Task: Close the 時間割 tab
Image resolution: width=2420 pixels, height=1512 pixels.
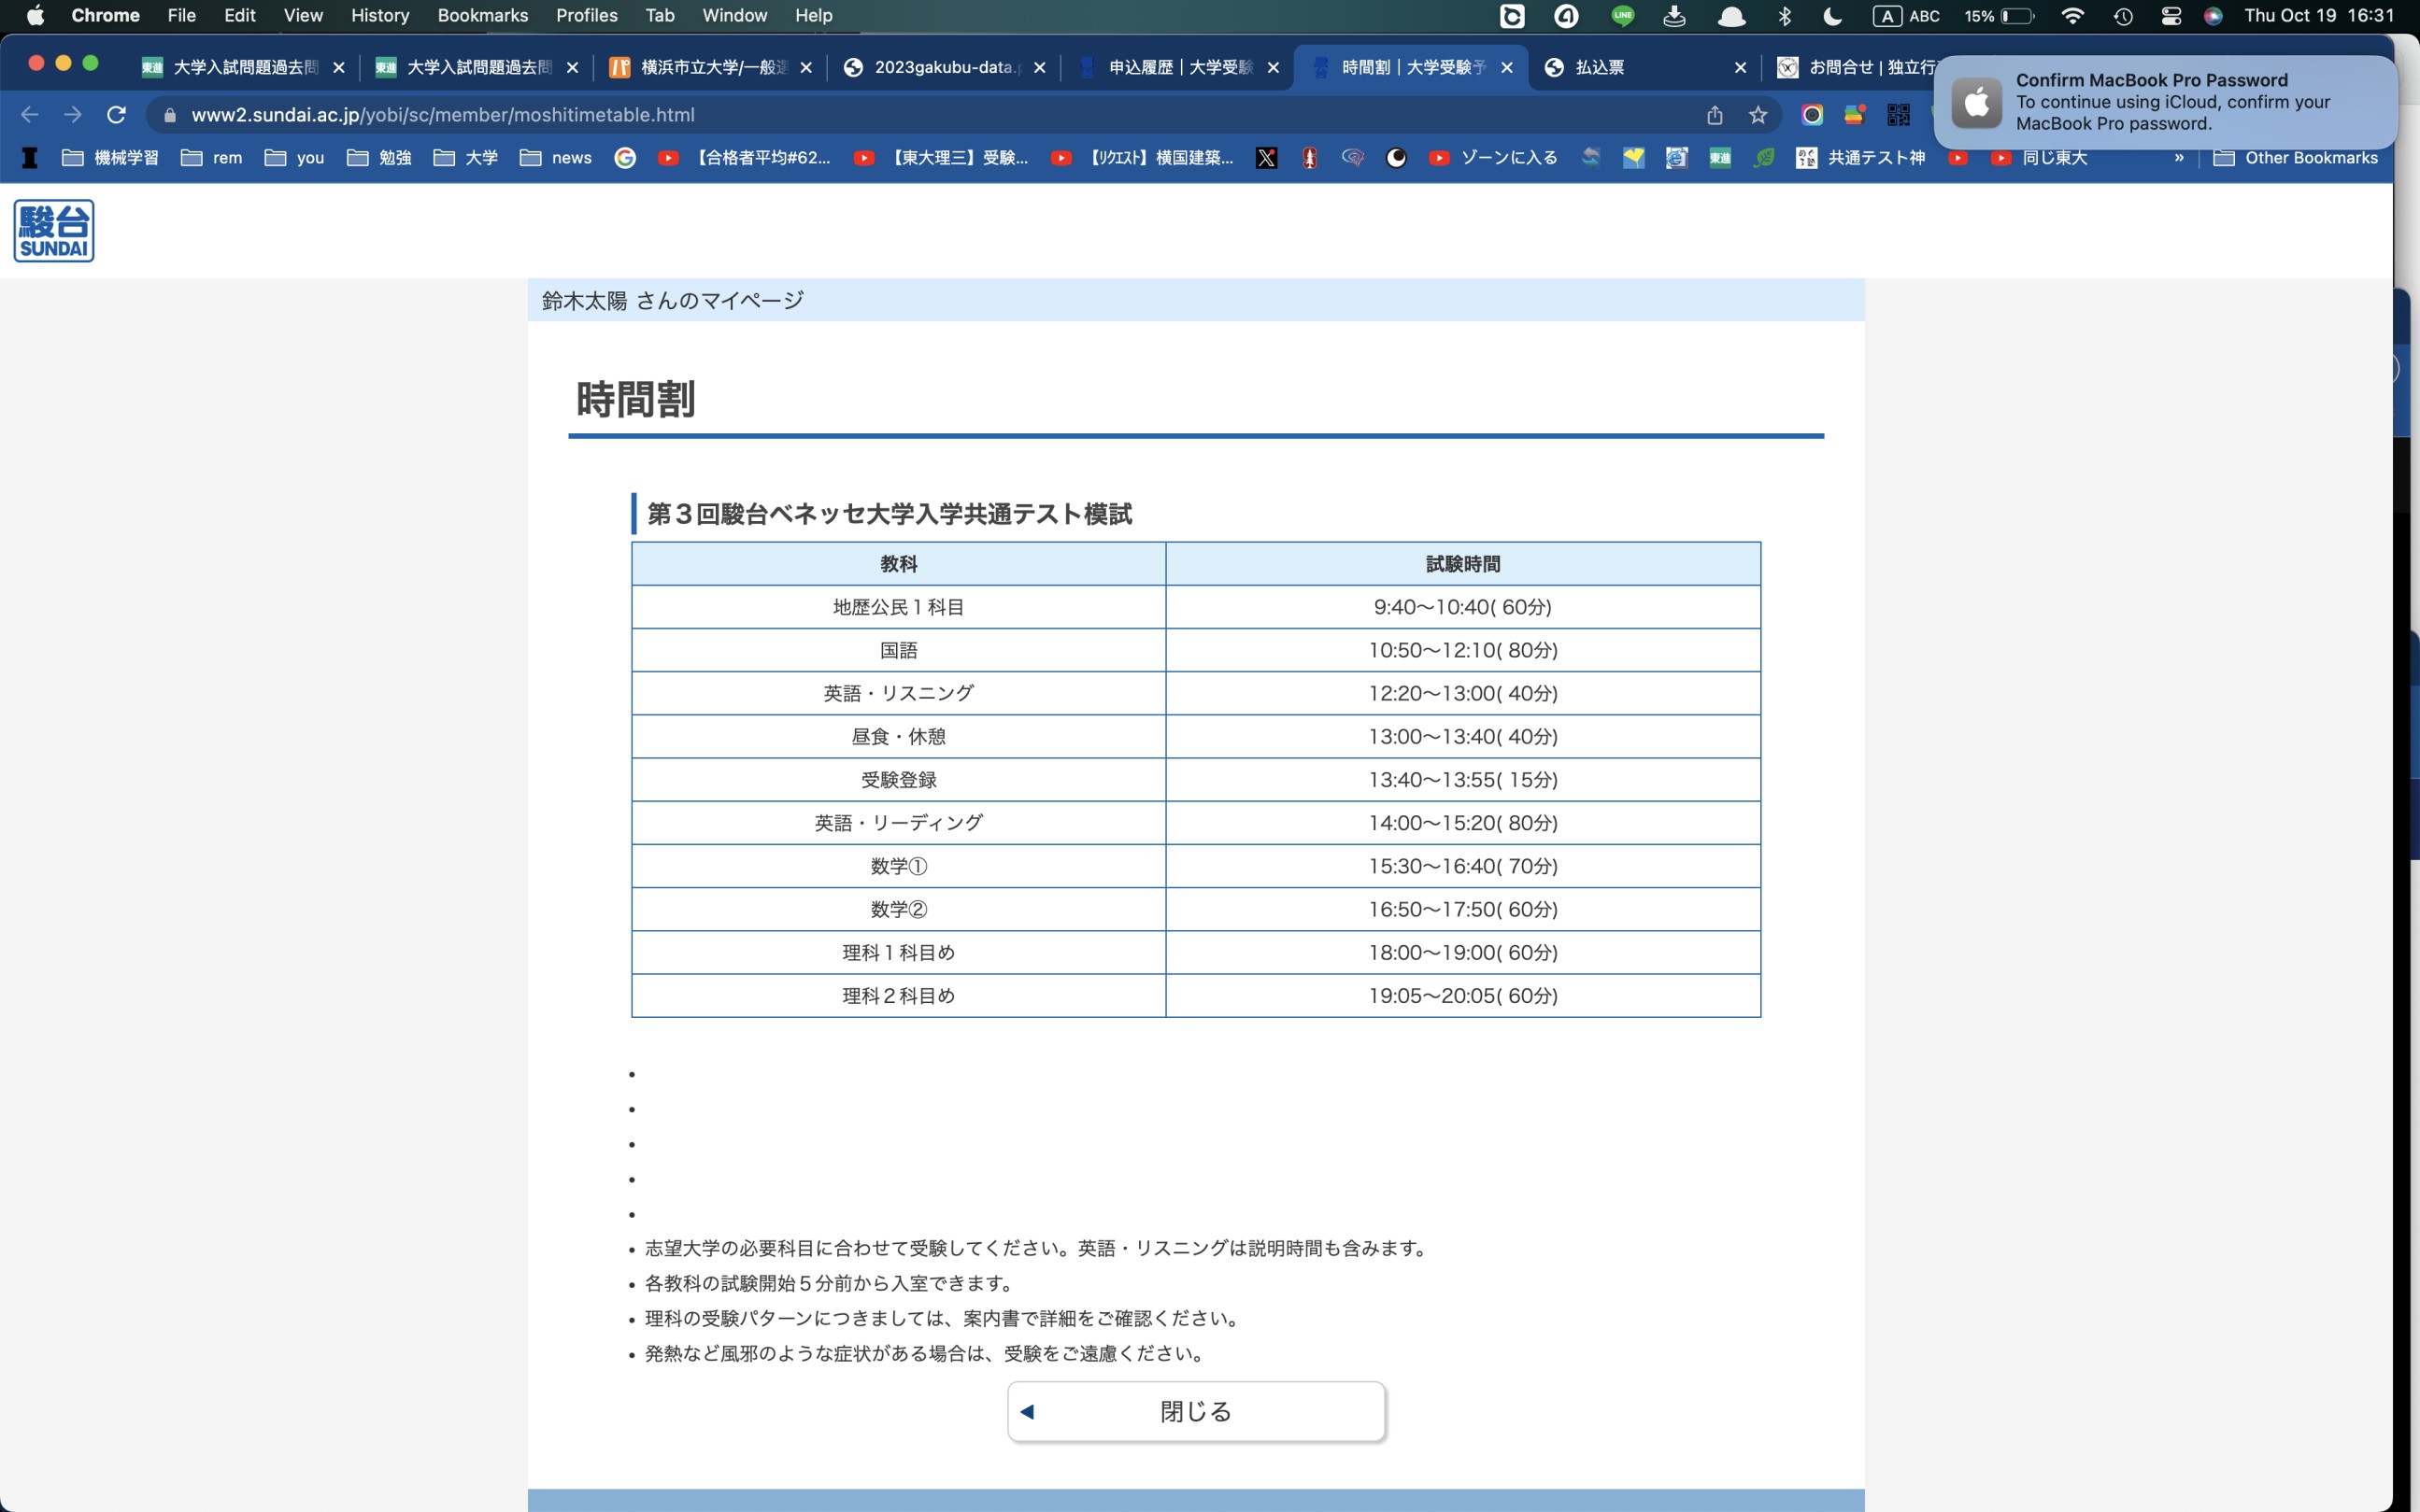Action: pyautogui.click(x=1506, y=67)
